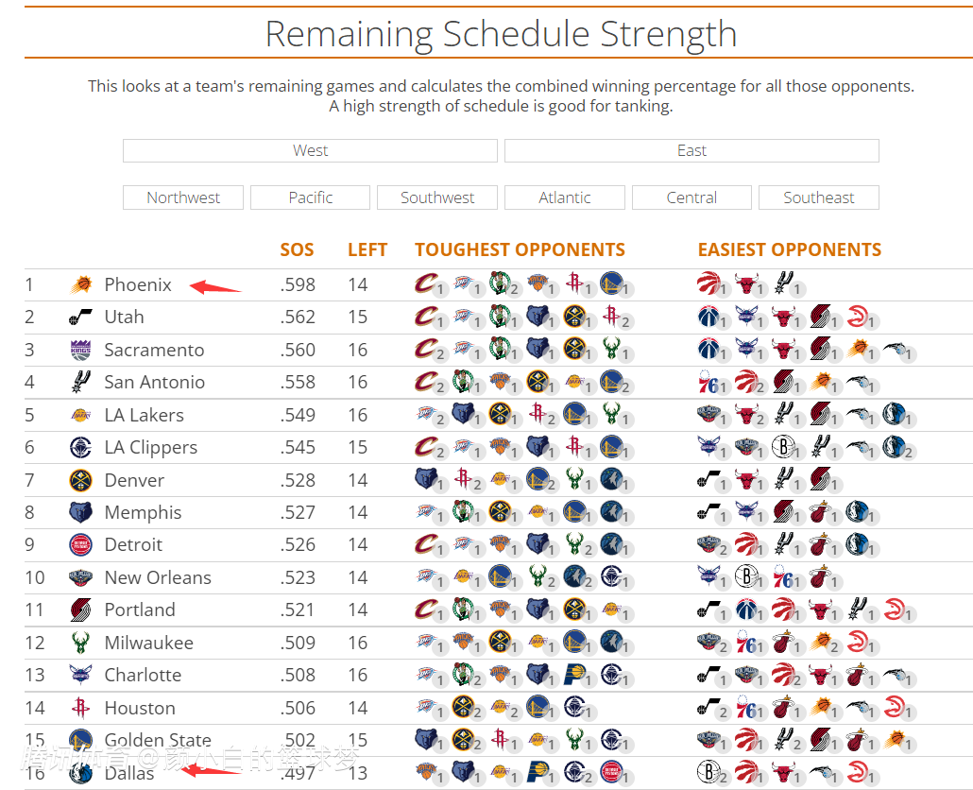
Task: Click the Nuggets logo beside Denver team name
Action: (x=81, y=480)
